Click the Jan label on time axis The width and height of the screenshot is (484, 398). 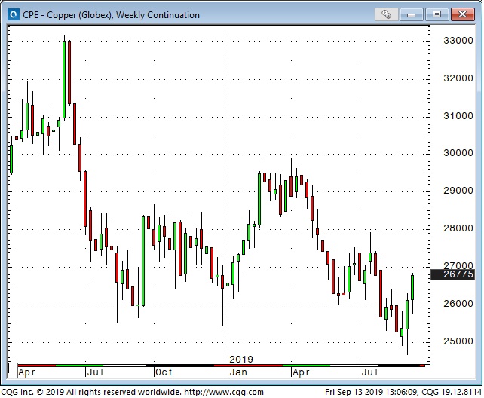tap(238, 372)
